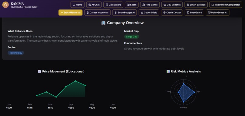
Task: Click the building icon beside Company Overview
Action: 103,23
